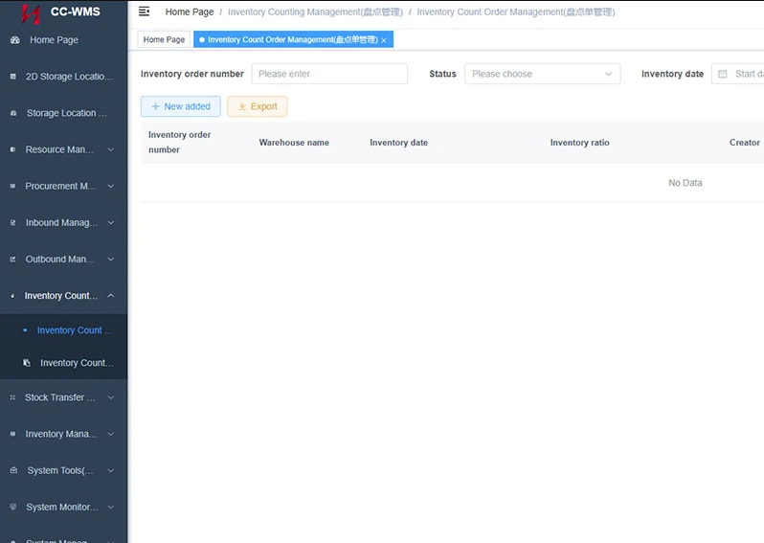The image size is (764, 543).
Task: Click the No Data placeholder text
Action: pos(685,183)
